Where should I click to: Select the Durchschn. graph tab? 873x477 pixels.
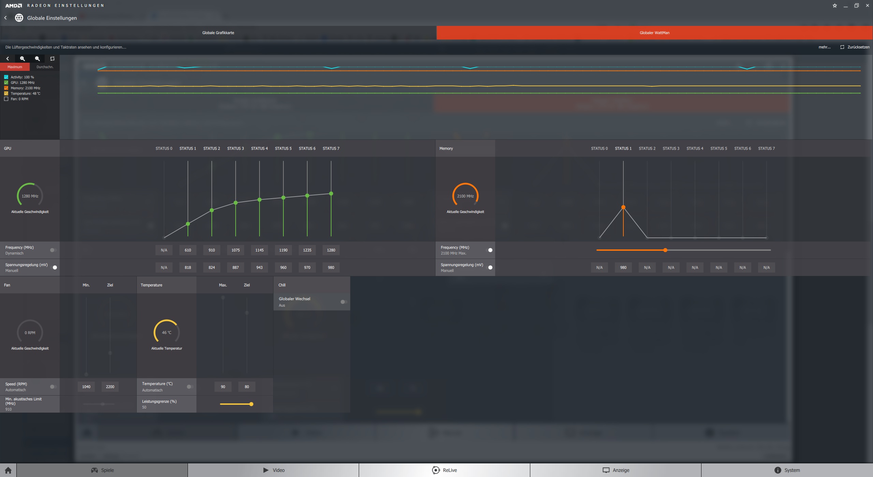click(x=45, y=67)
